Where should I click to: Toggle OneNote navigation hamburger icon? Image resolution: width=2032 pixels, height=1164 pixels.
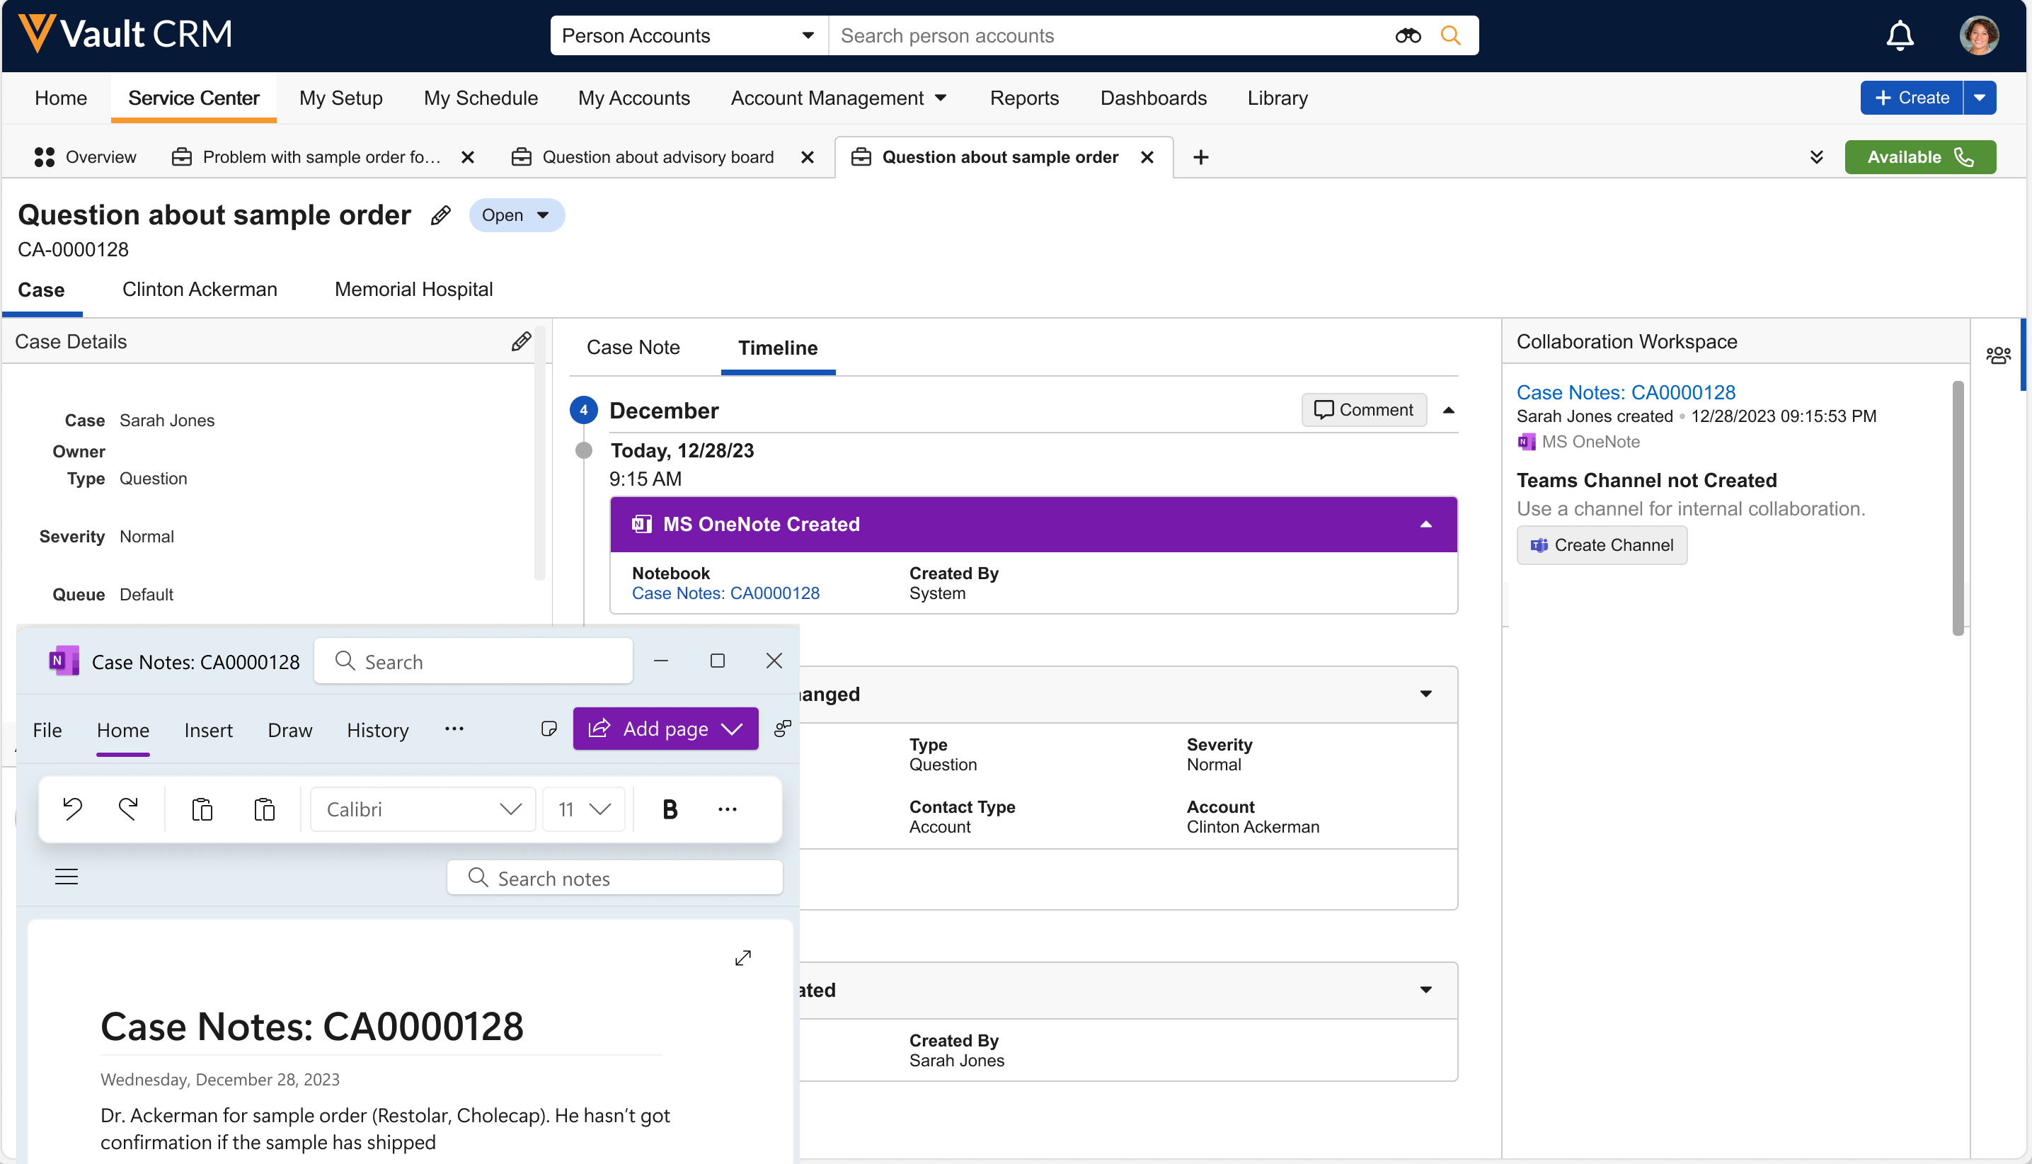pos(67,877)
